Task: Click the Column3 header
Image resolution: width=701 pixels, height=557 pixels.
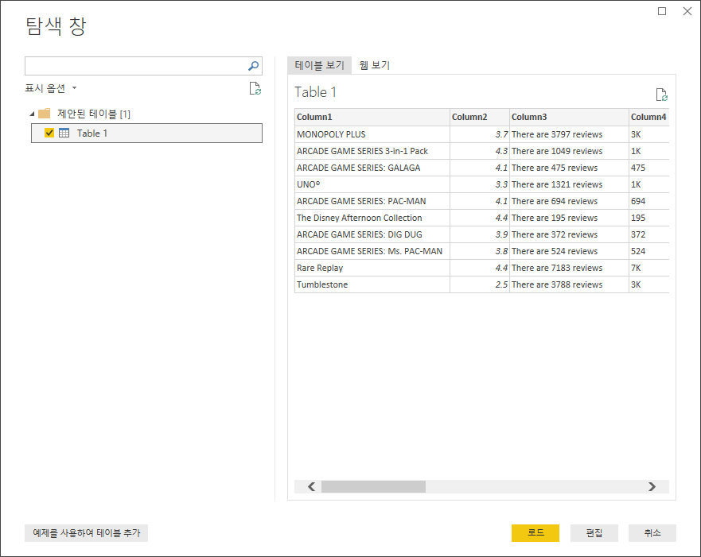Action: tap(569, 117)
